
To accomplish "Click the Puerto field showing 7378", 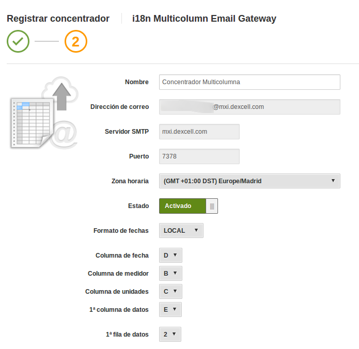I will (x=199, y=156).
